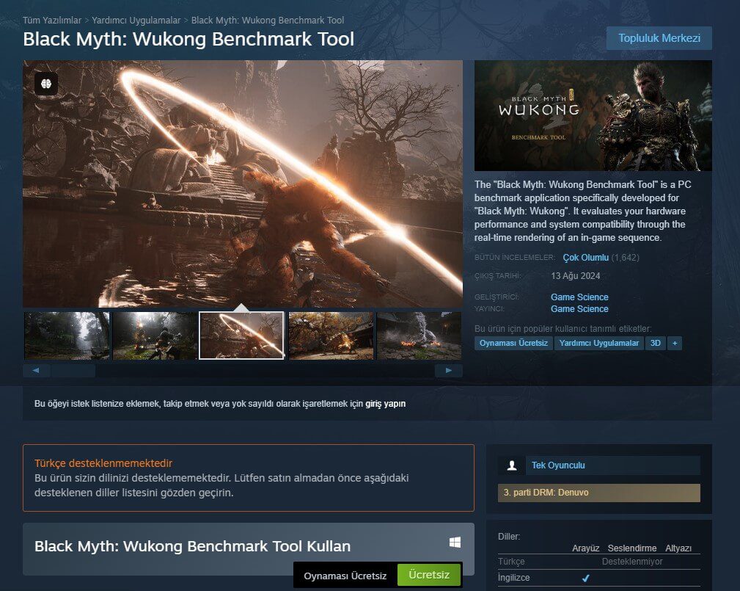Select the first forest screenshot thumbnail
This screenshot has height=591, width=740.
(67, 336)
